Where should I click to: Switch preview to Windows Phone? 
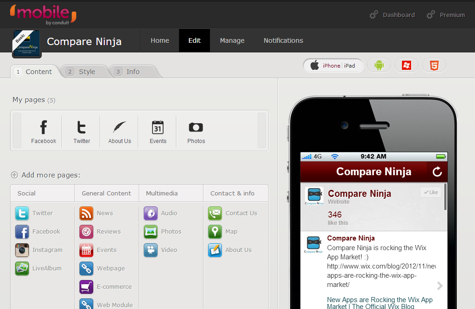pos(407,65)
